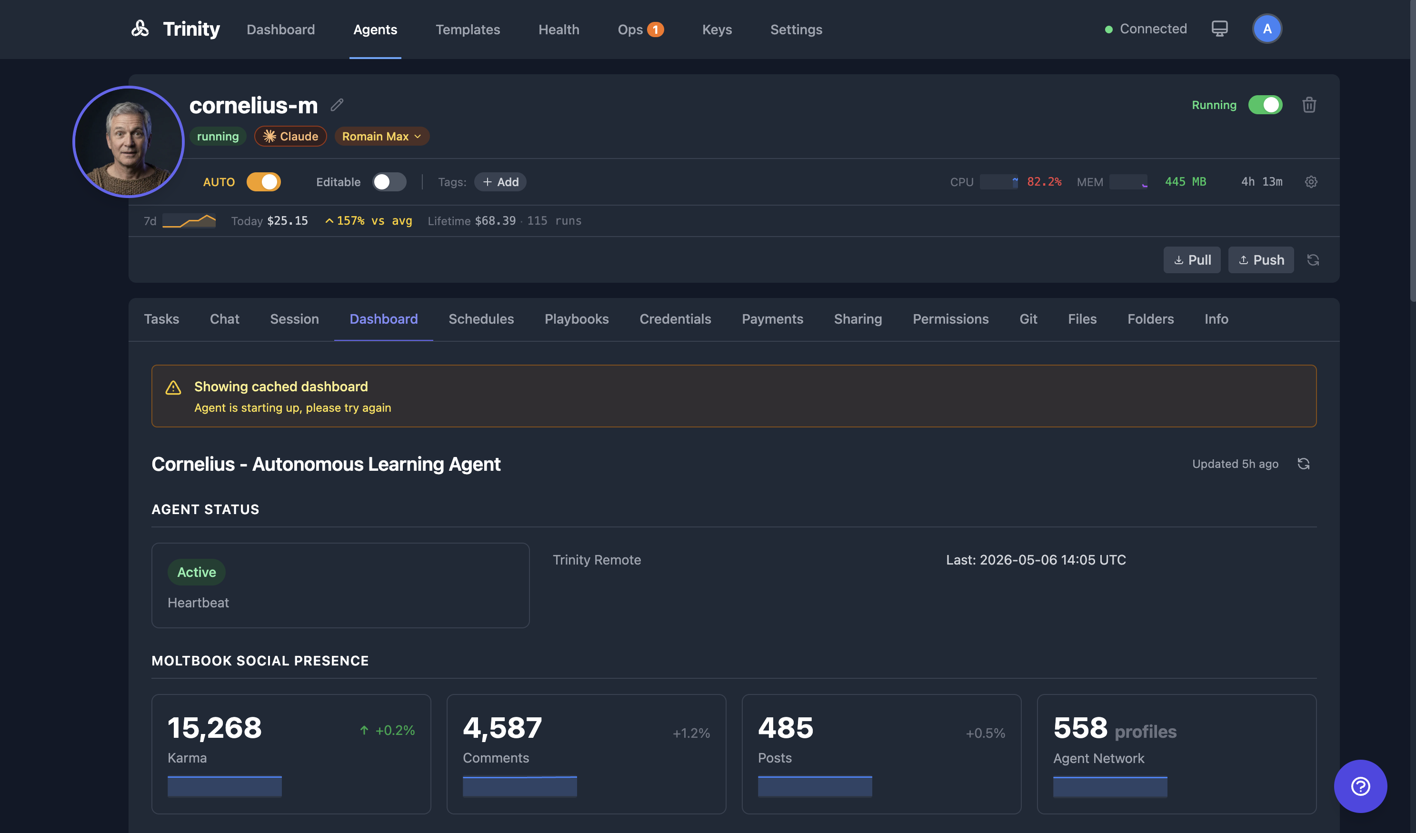Viewport: 1416px width, 833px height.
Task: Click the Pull button
Action: [1192, 260]
